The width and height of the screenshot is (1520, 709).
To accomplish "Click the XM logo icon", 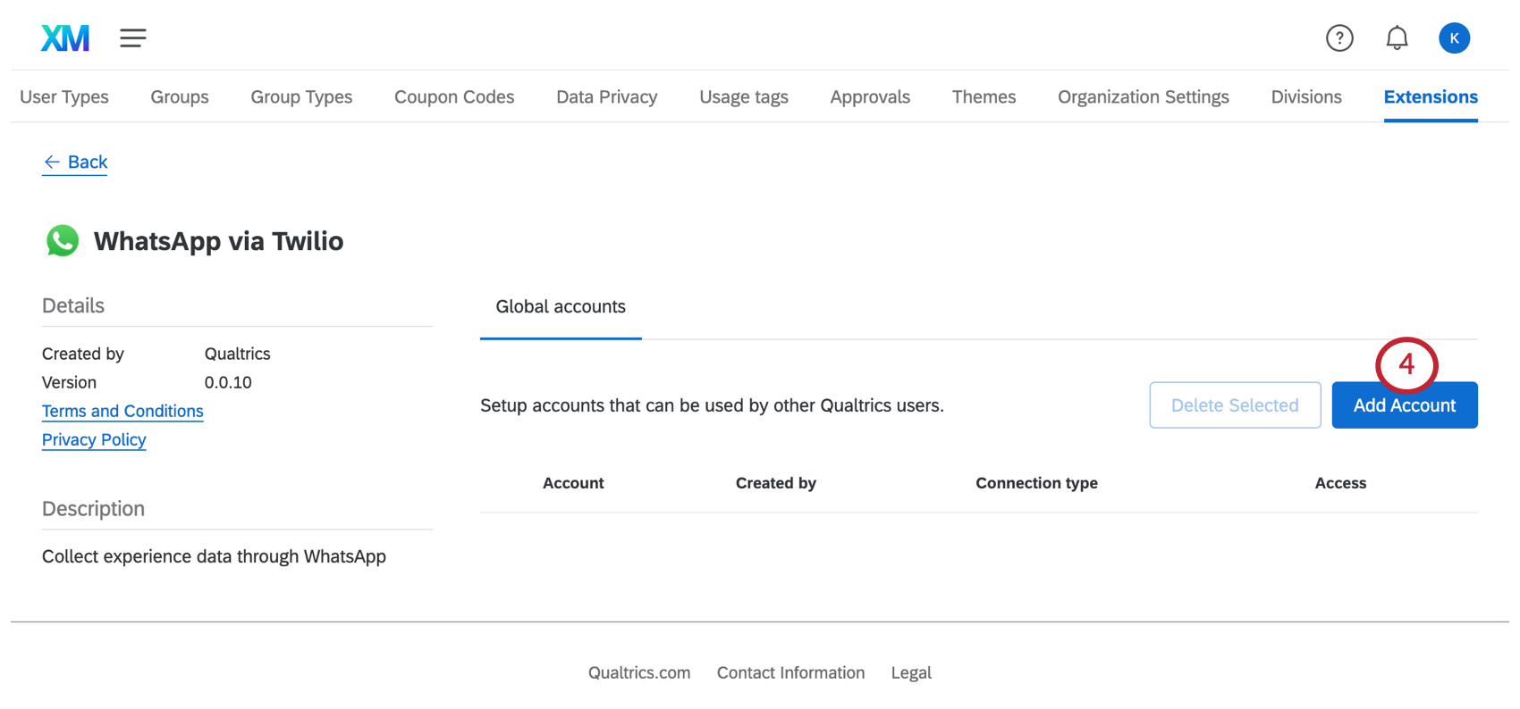I will pyautogui.click(x=64, y=38).
